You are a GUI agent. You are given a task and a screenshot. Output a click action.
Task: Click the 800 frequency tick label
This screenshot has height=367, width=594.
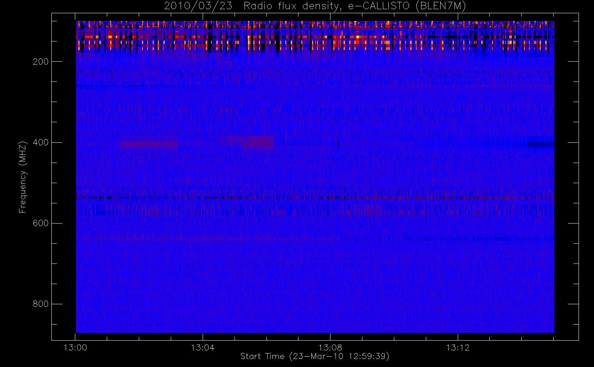click(40, 304)
